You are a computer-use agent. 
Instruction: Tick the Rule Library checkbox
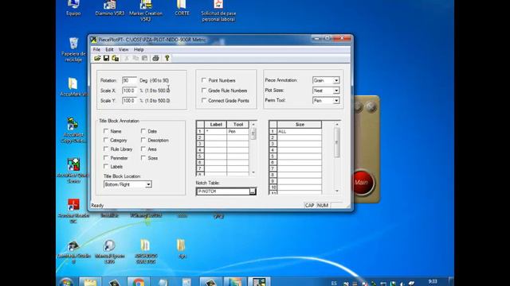pyautogui.click(x=106, y=149)
